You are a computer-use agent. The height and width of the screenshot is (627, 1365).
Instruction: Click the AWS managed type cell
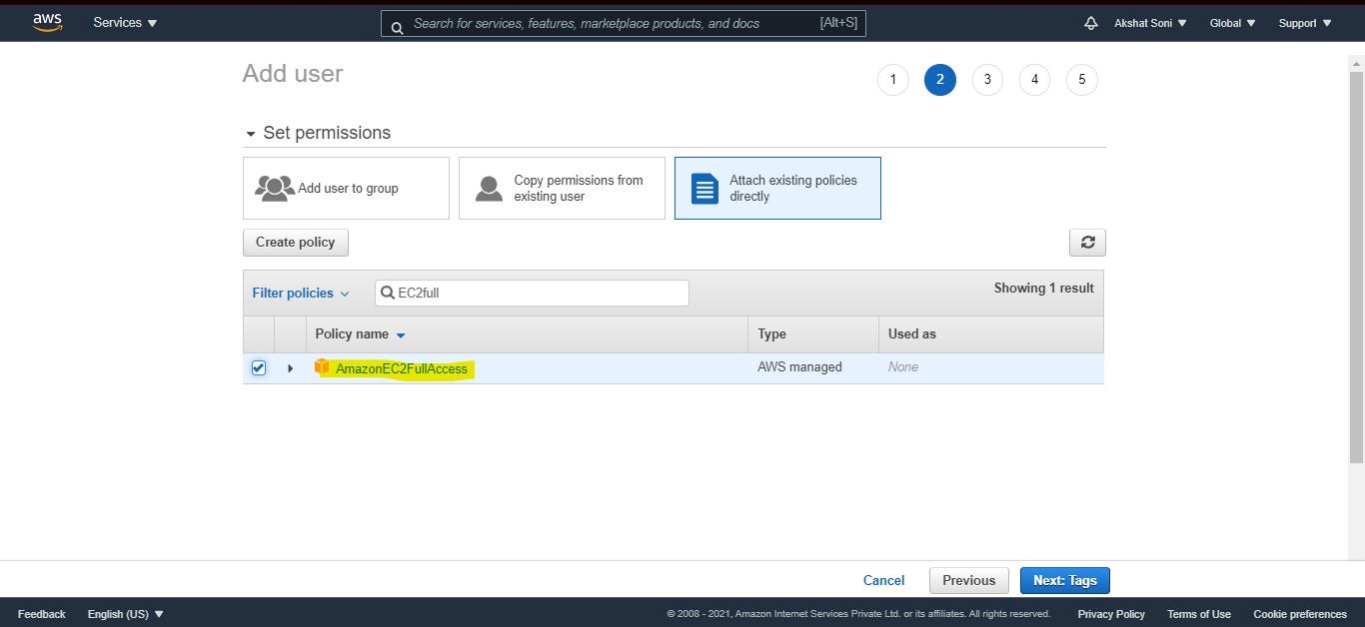coord(799,367)
